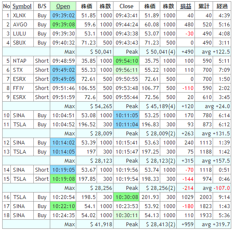Click the -110 loss value for FFIV
The width and height of the screenshot is (233, 231).
[x=188, y=88]
